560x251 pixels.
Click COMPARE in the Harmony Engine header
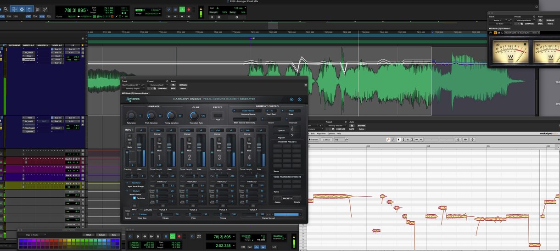pos(162,88)
